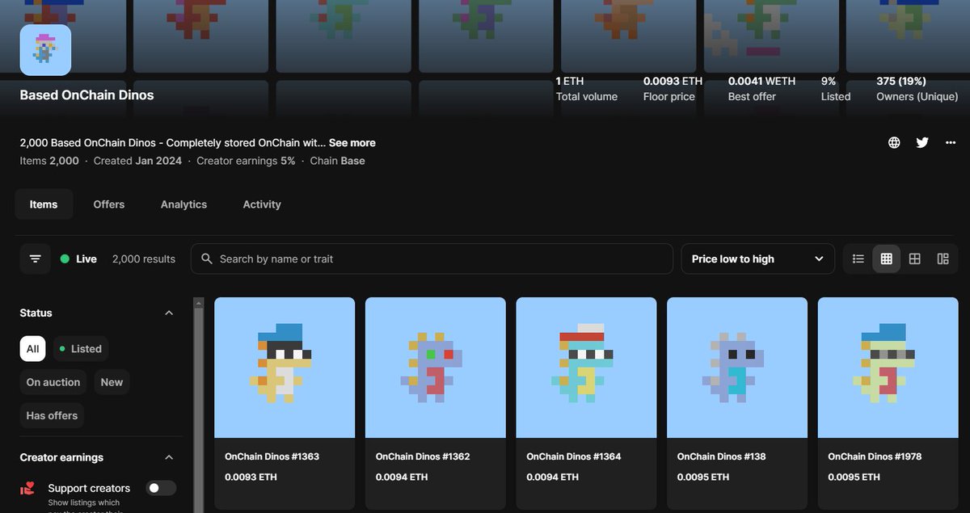Screen dimensions: 970x513
Task: Click the Search by name or trait field
Action: (432, 259)
